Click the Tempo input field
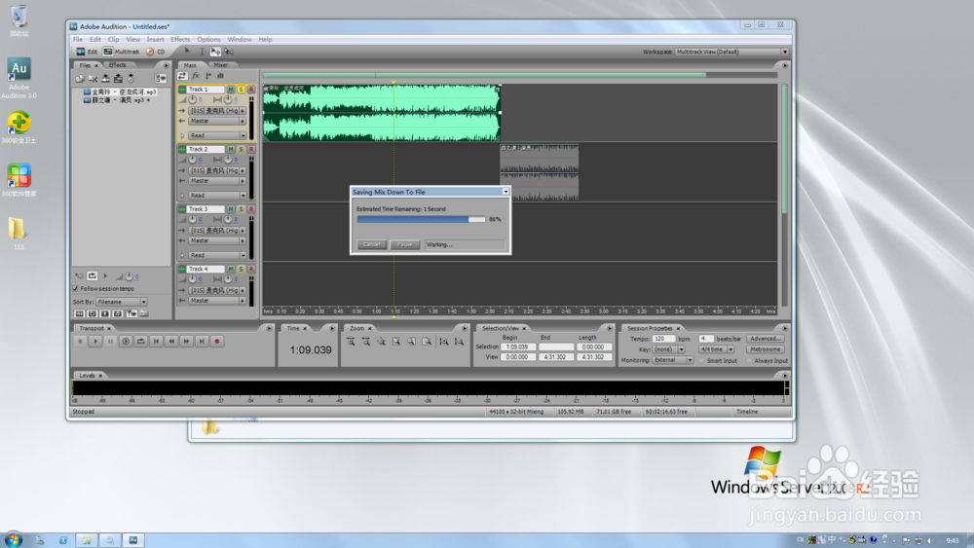This screenshot has width=974, height=548. pos(663,339)
